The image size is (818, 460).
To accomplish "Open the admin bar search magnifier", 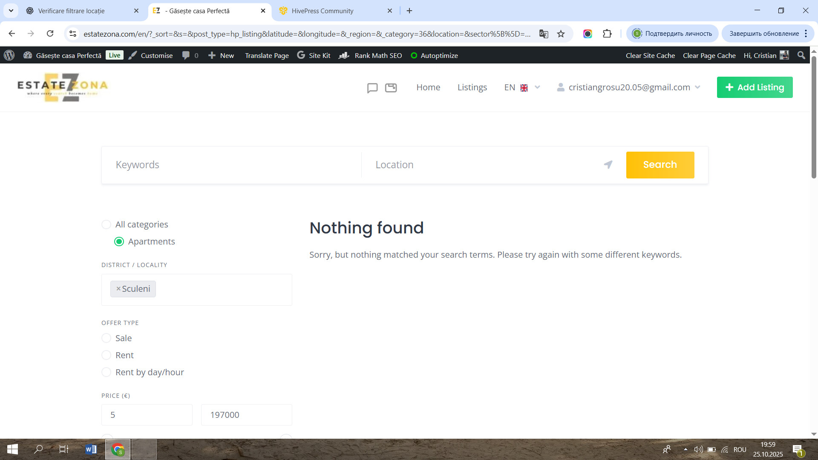I will [801, 55].
